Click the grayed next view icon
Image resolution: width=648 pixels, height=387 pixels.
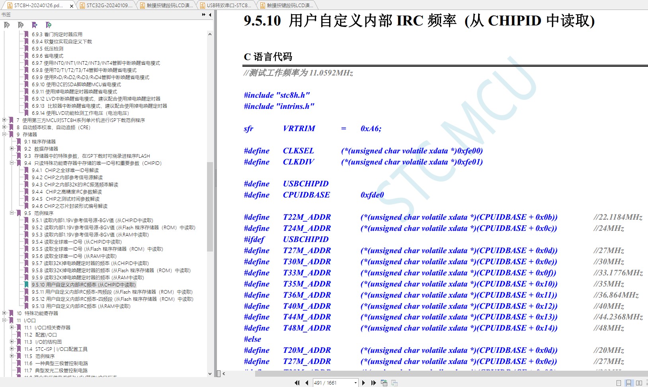tap(394, 383)
